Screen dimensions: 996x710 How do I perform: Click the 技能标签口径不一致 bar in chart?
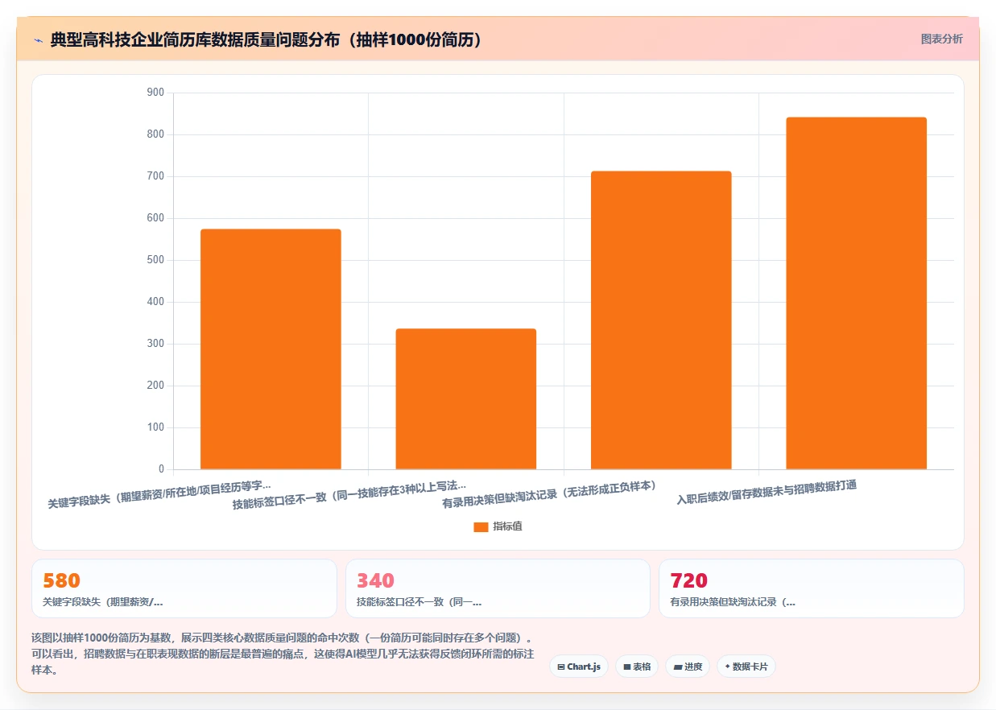click(466, 398)
